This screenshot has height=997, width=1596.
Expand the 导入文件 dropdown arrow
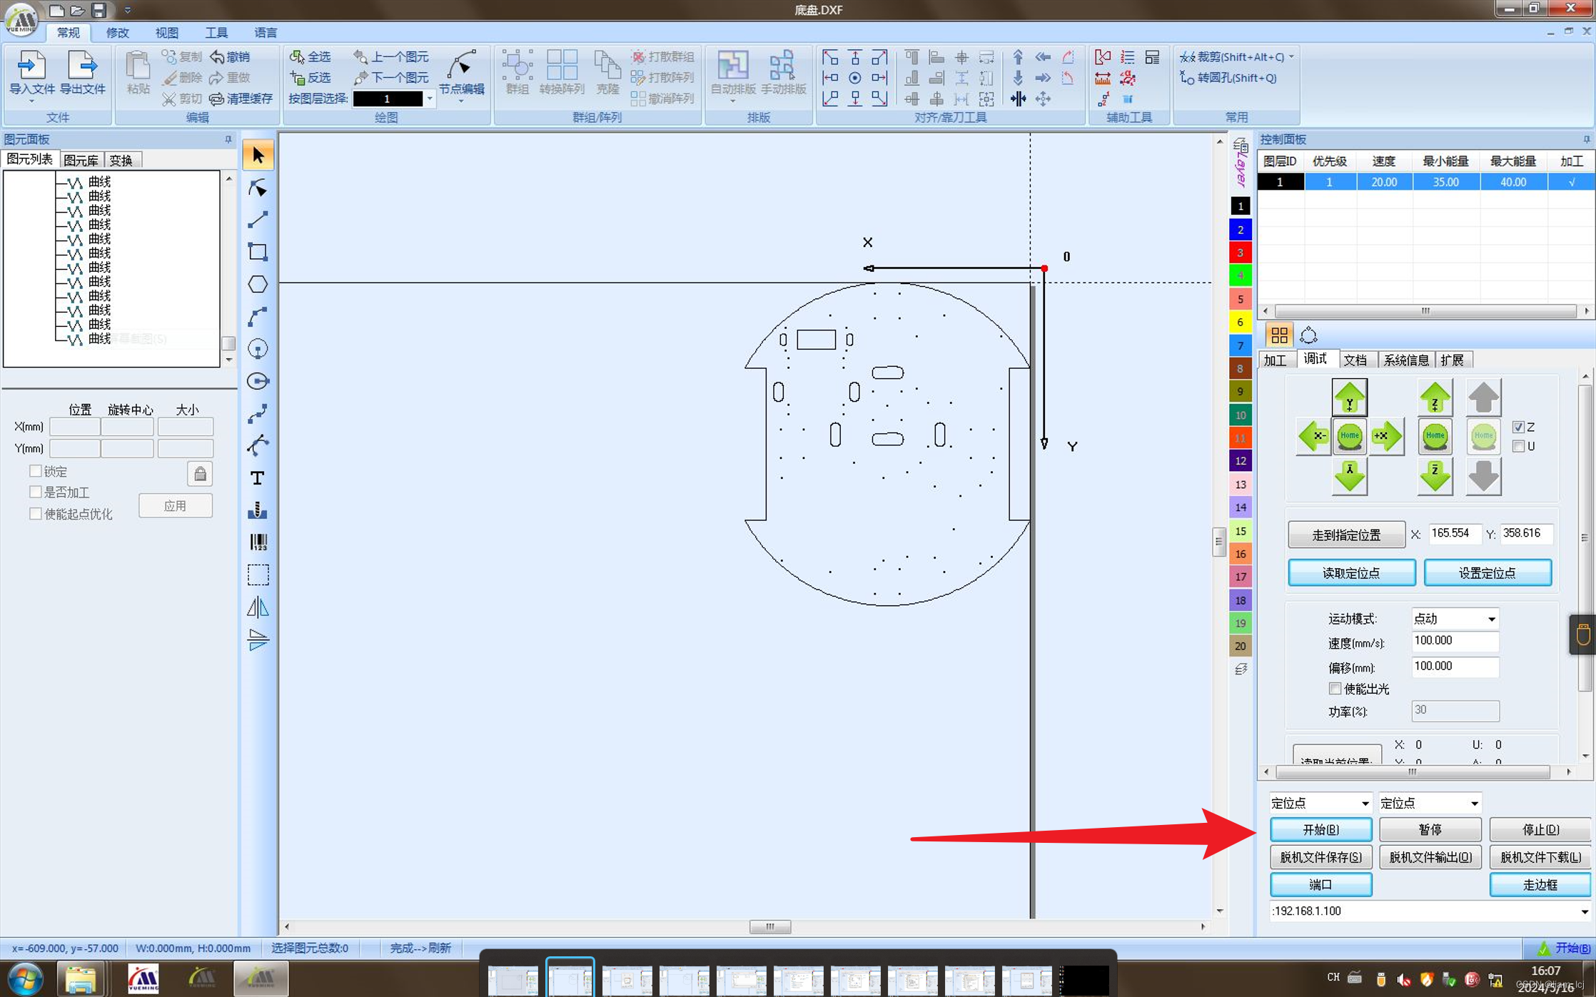tap(31, 101)
